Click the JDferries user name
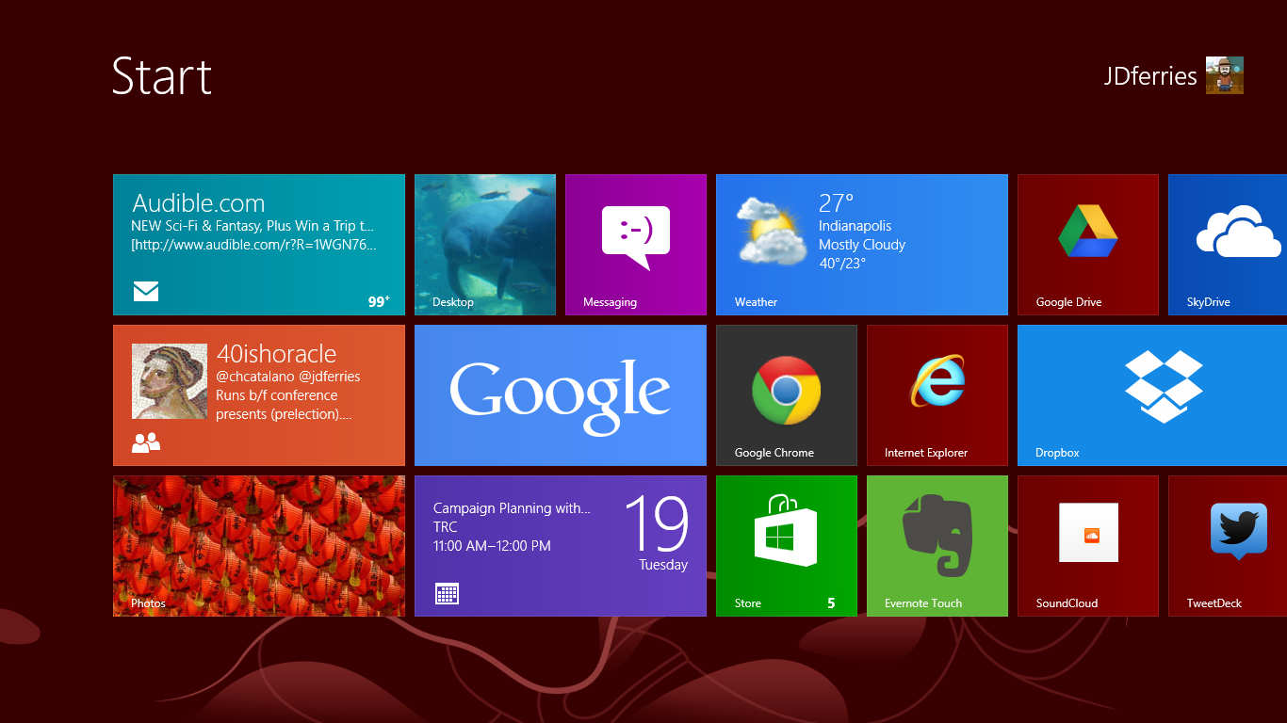The image size is (1287, 723). tap(1150, 76)
